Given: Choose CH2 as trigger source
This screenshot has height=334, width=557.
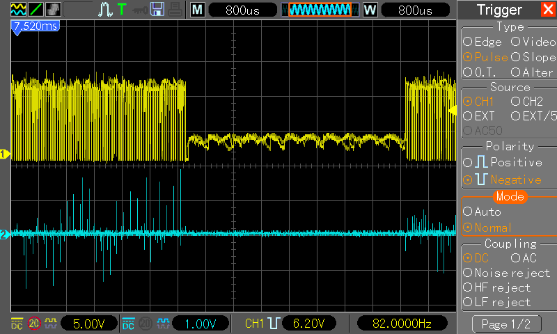Looking at the screenshot, I should coord(527,102).
